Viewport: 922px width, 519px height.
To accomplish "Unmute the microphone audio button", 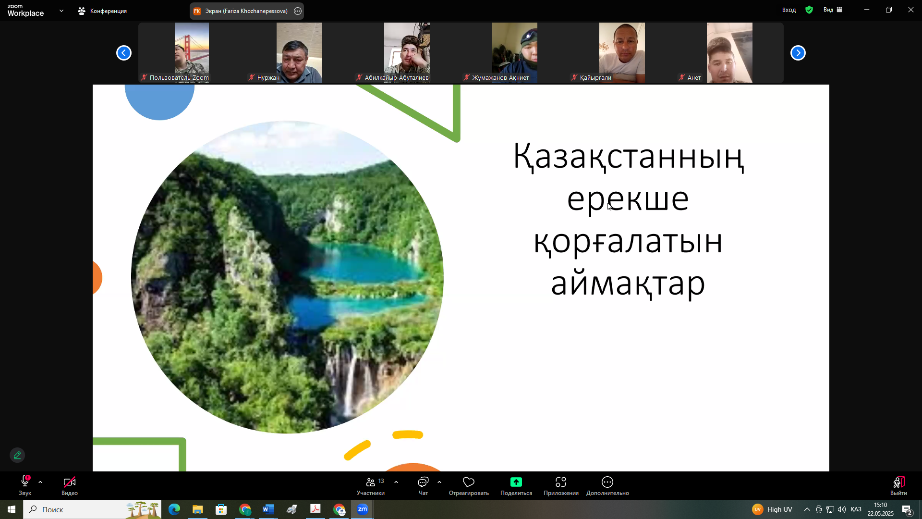I will 25,482.
